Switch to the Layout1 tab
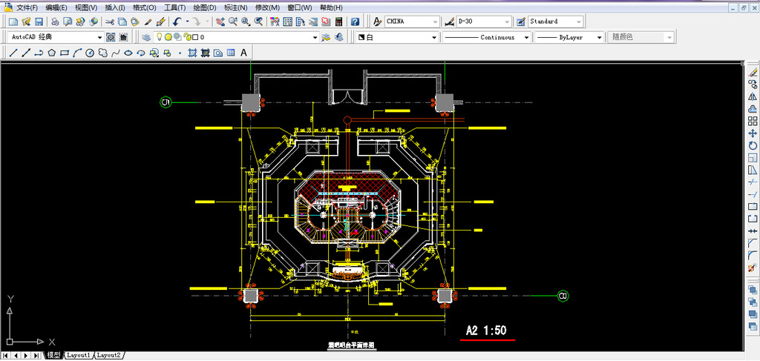760x361 pixels. (x=78, y=356)
